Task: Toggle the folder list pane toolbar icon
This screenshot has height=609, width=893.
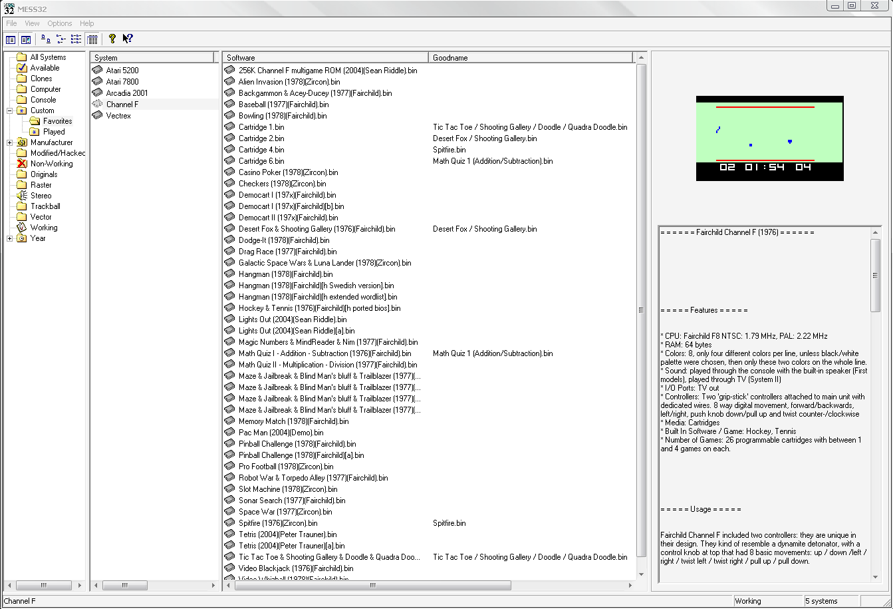Action: pyautogui.click(x=11, y=40)
